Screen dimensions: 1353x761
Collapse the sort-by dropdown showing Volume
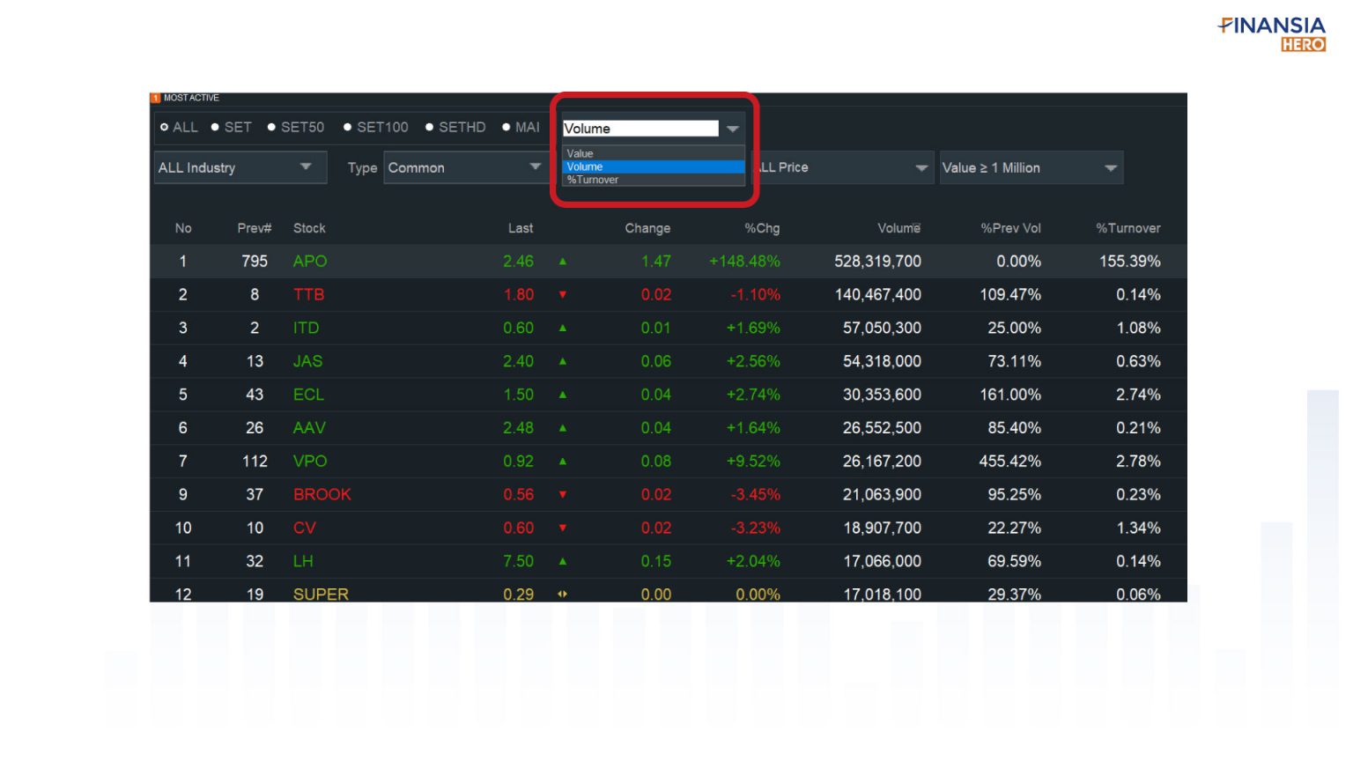tap(734, 128)
